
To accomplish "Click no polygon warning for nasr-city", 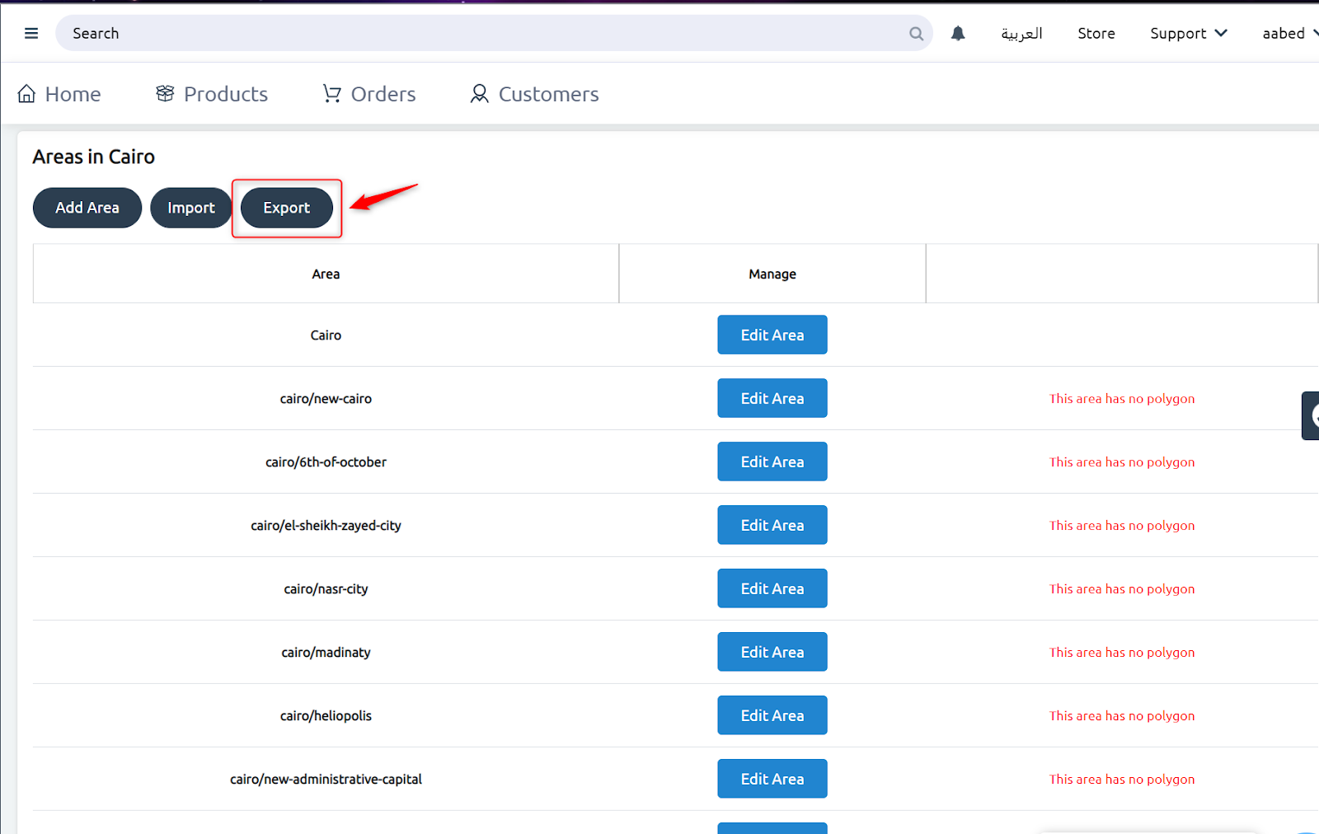I will pos(1121,589).
